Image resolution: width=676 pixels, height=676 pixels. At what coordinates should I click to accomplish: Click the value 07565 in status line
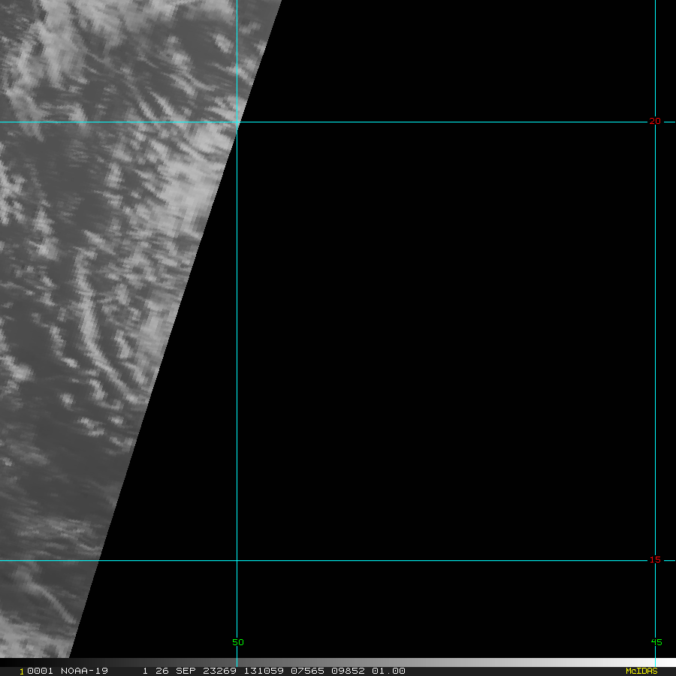307,671
